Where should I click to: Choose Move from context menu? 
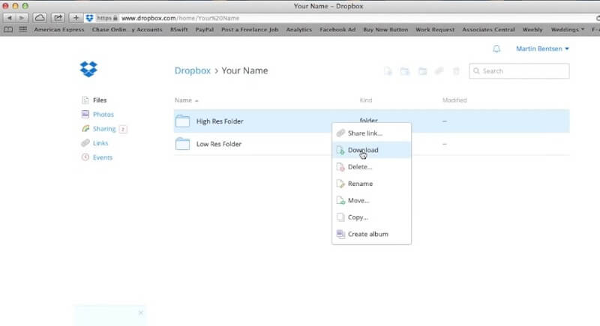click(371, 200)
